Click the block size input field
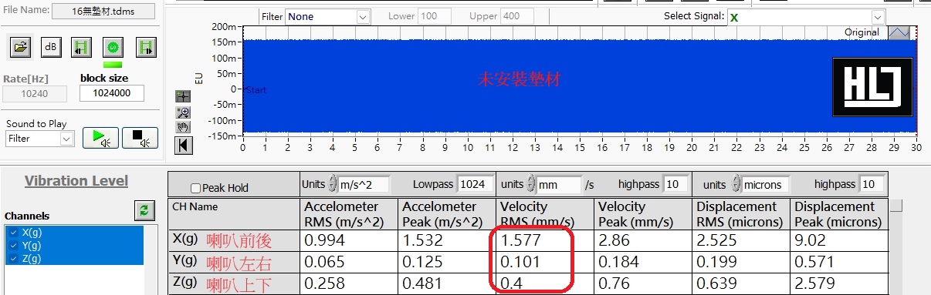931x295 pixels. [x=110, y=93]
